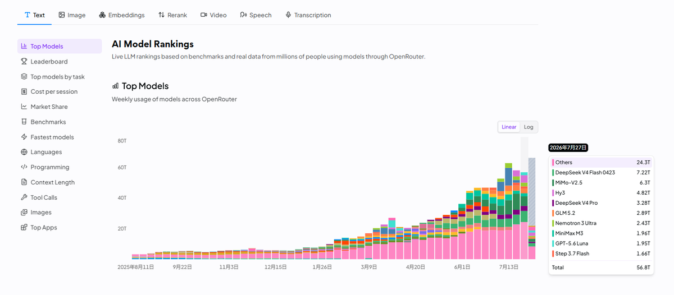The height and width of the screenshot is (295, 674).
Task: Click the Top Apps grid icon
Action: (24, 228)
